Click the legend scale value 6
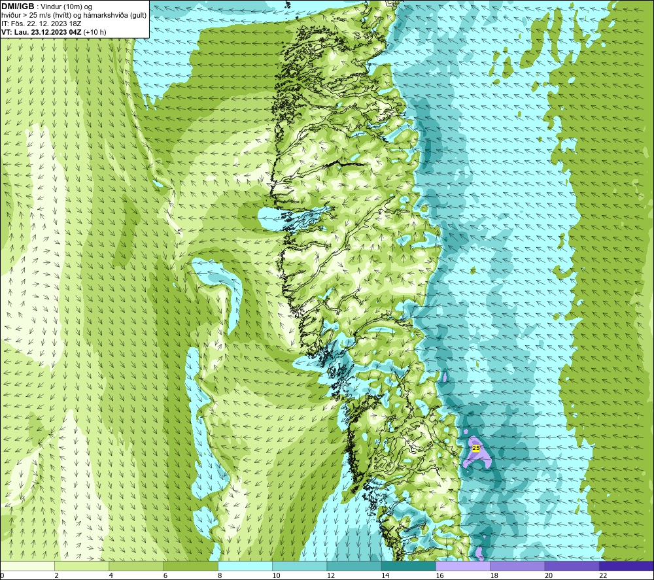 click(x=165, y=576)
